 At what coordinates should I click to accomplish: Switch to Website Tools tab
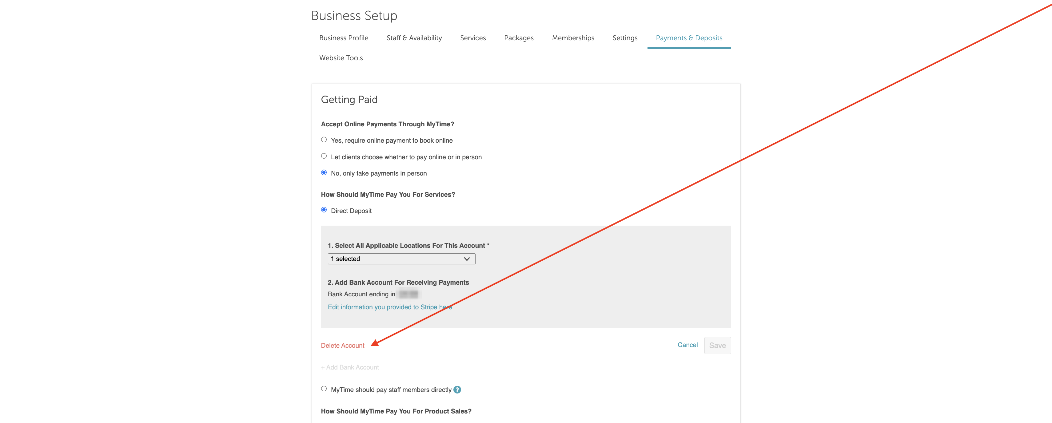pos(341,58)
